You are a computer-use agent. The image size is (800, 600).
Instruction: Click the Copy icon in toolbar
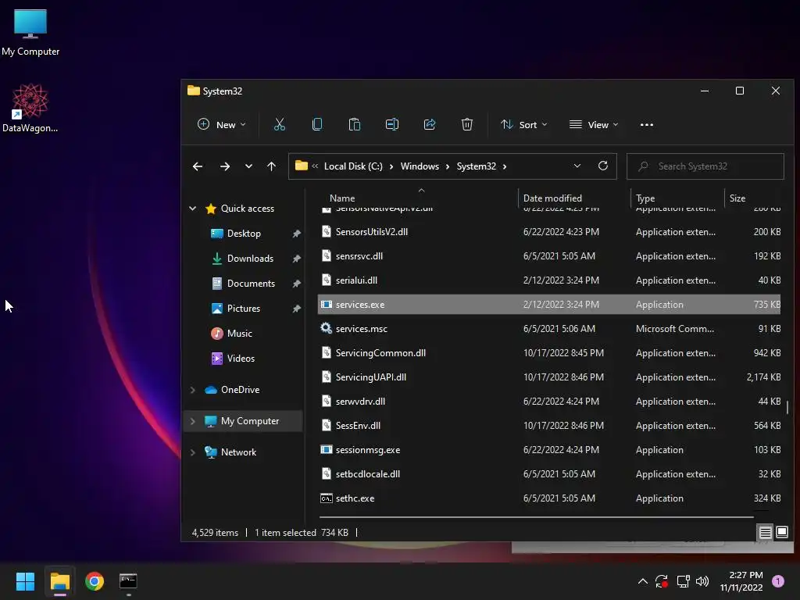tap(317, 124)
